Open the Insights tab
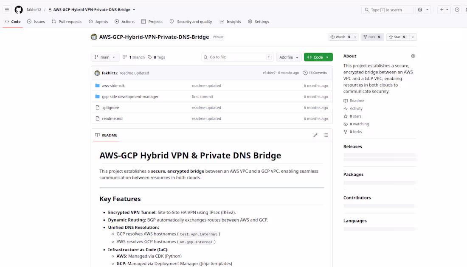The height and width of the screenshot is (267, 467). coord(230,22)
